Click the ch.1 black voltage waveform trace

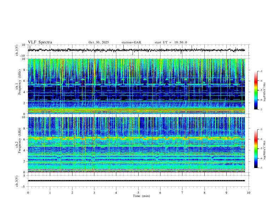(x=136, y=50)
